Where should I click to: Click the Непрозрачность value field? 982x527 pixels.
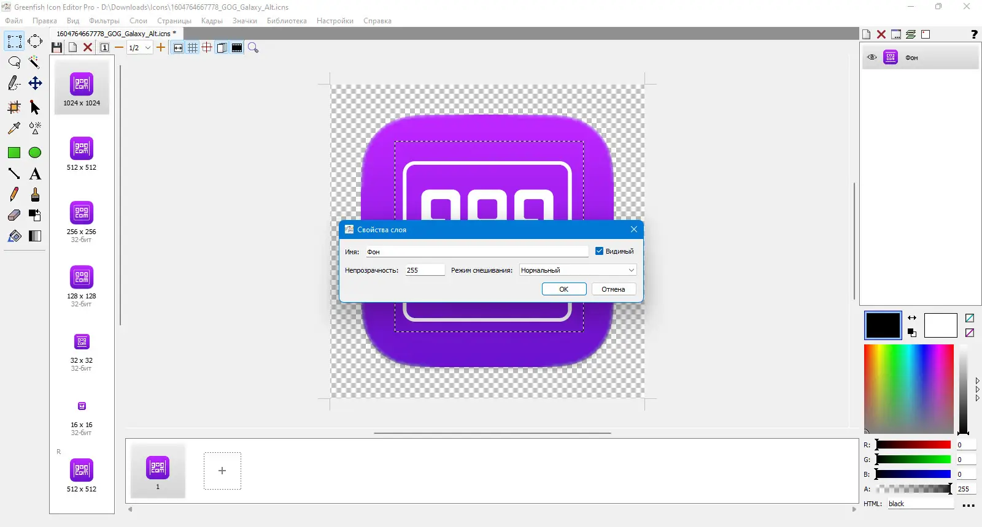click(425, 270)
